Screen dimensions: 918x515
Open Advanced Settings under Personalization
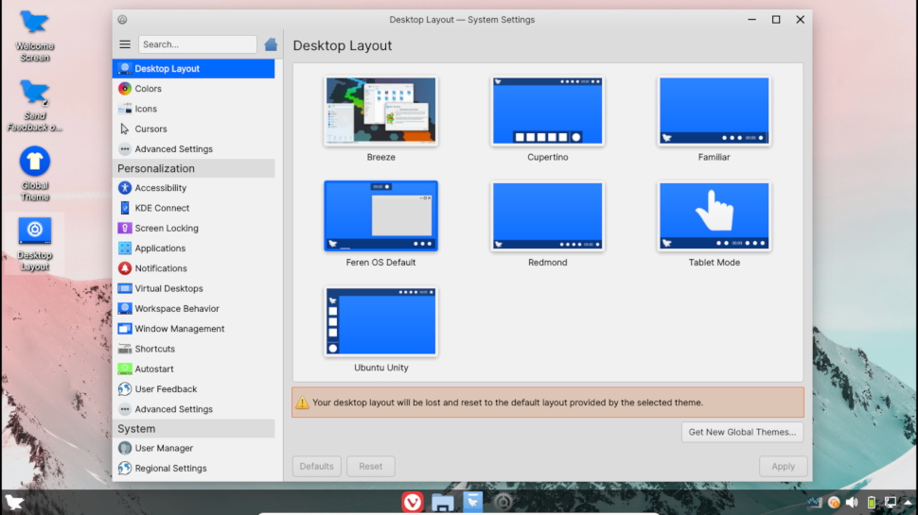pyautogui.click(x=193, y=409)
